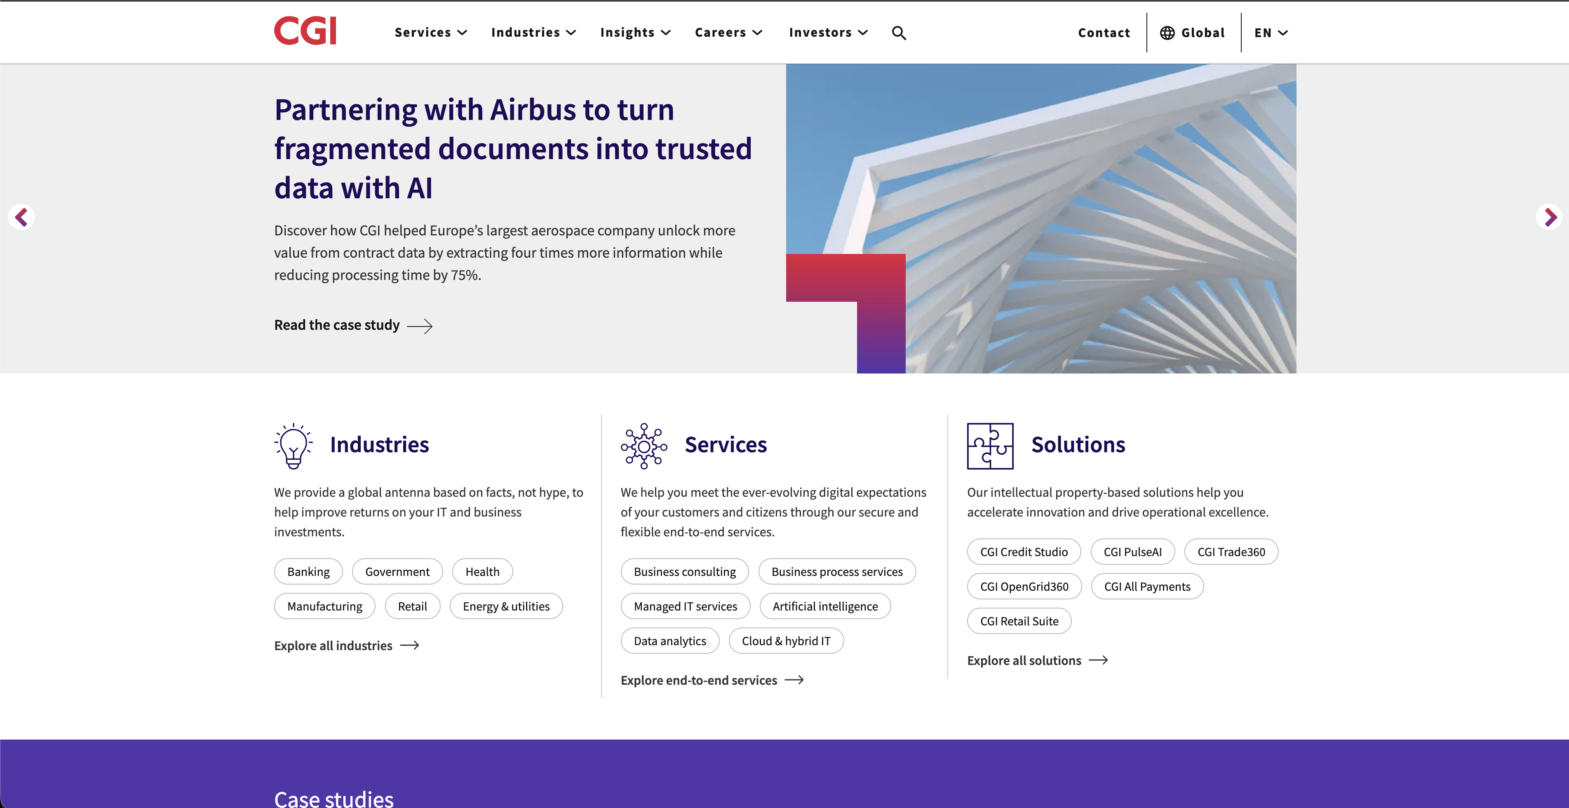Open CGI Credit Studio solution
This screenshot has width=1569, height=808.
(1024, 552)
